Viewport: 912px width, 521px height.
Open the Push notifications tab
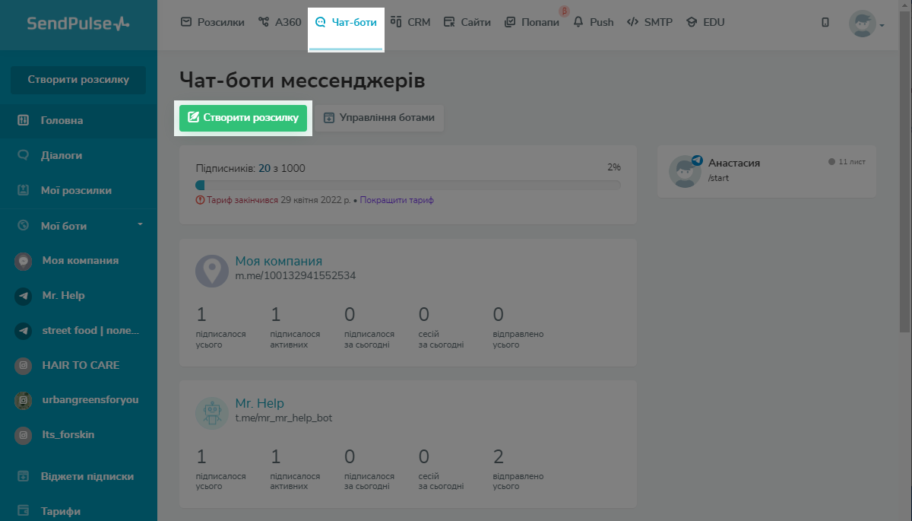pyautogui.click(x=594, y=22)
